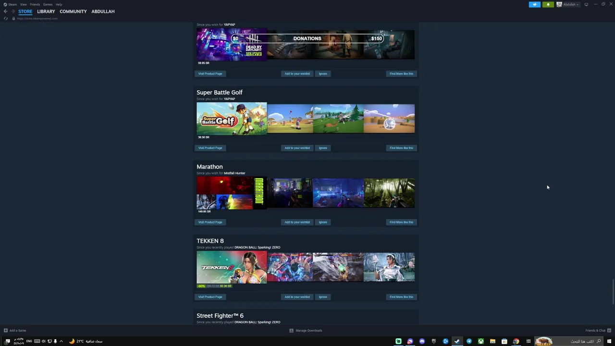Click the weather widget showing 21°C
The image size is (615, 346).
point(86,341)
